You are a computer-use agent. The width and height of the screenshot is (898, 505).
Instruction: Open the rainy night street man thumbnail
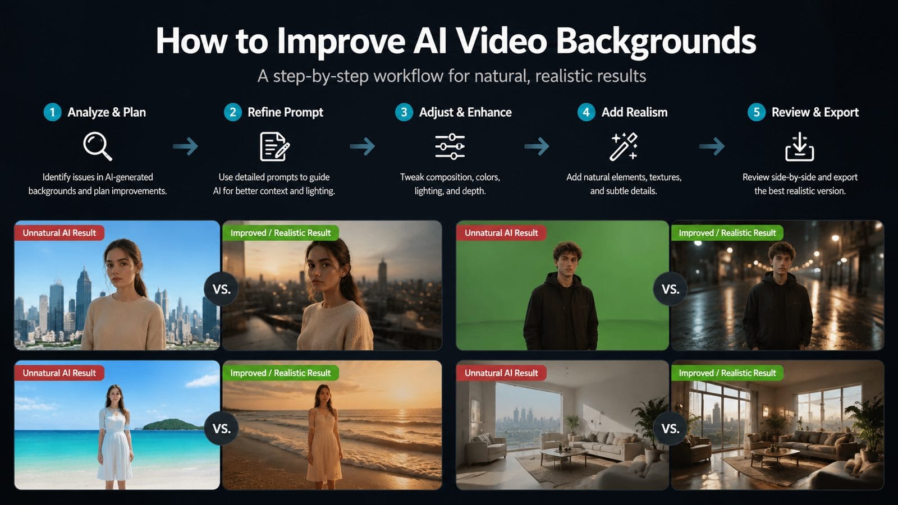[777, 285]
